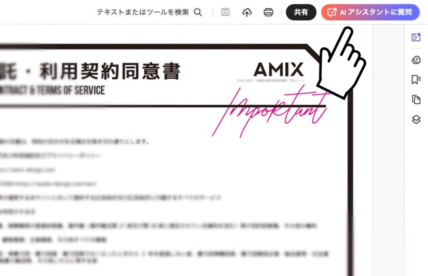Click the save floppy disk icon

pyautogui.click(x=225, y=12)
